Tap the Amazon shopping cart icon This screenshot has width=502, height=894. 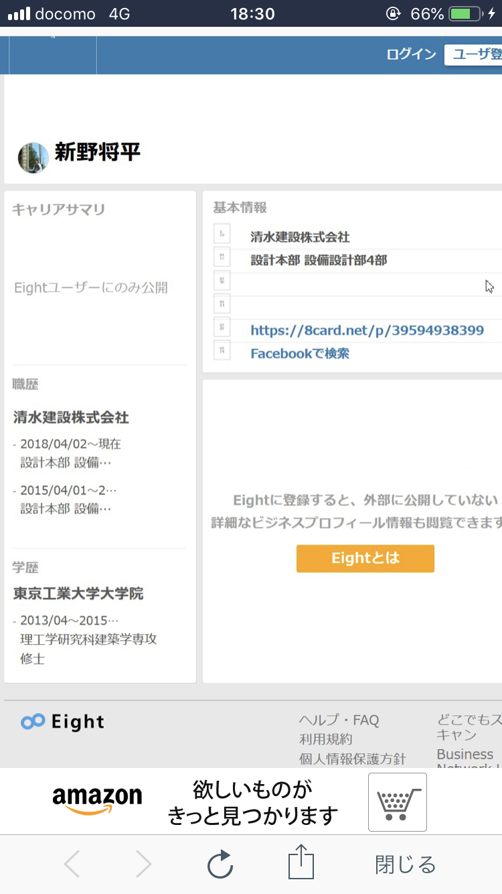398,802
